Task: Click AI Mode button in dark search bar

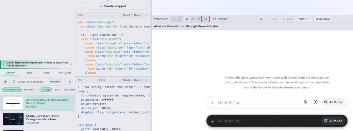Action: click(333, 121)
